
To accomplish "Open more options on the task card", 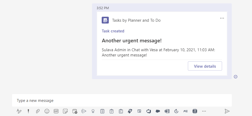I will click(222, 18).
